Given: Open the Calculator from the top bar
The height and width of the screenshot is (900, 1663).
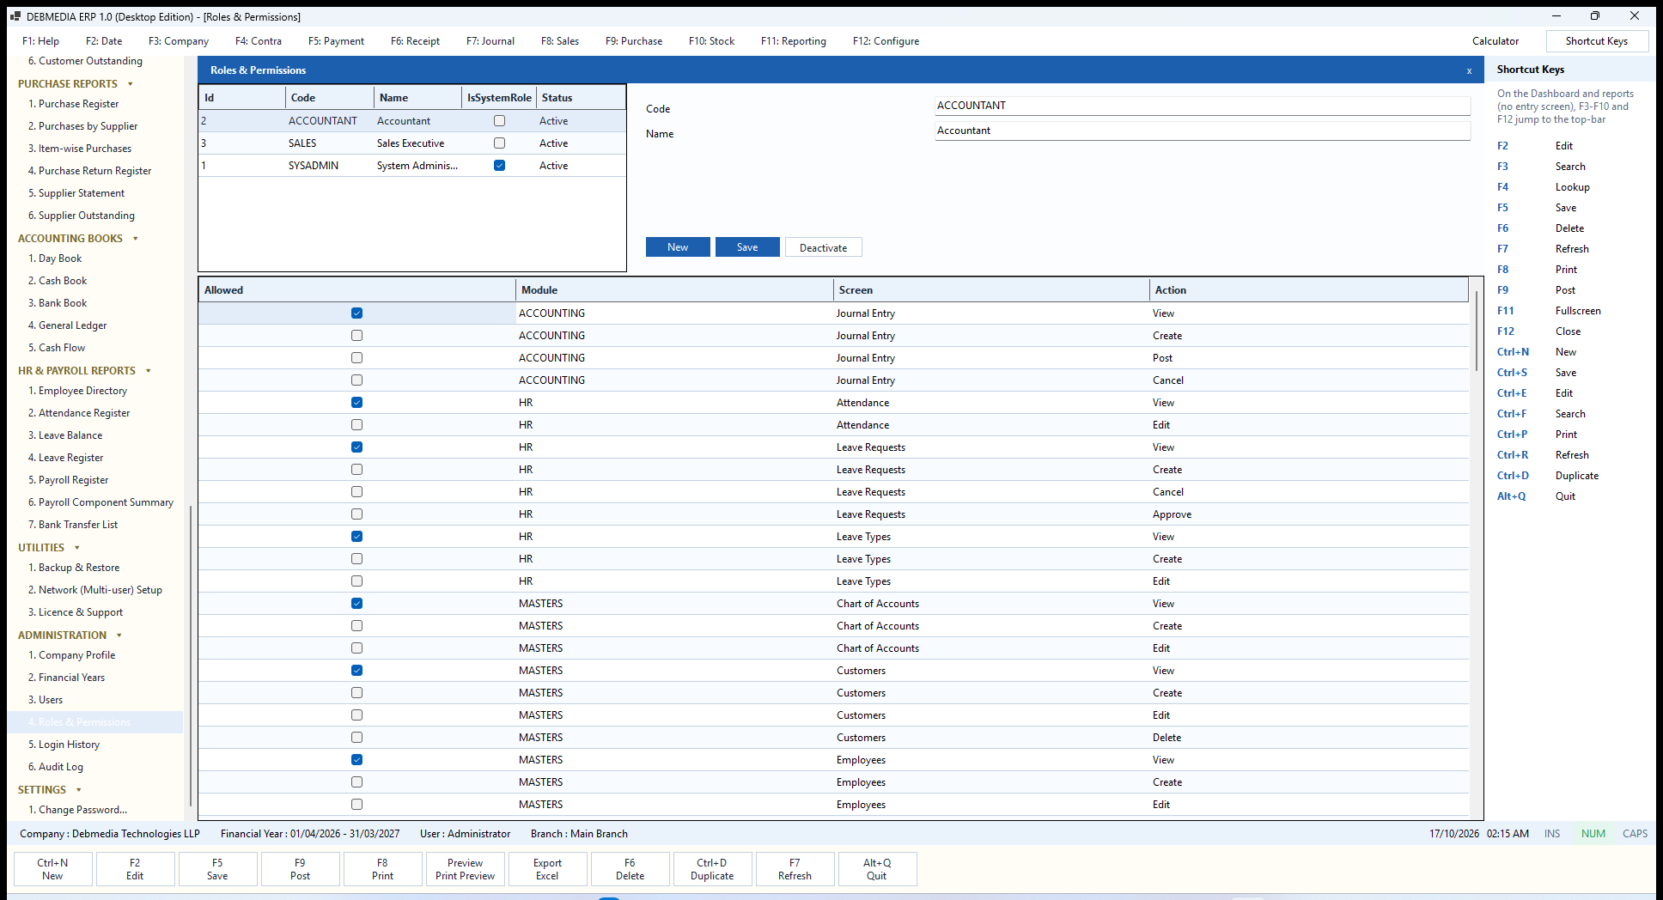Looking at the screenshot, I should [1495, 41].
